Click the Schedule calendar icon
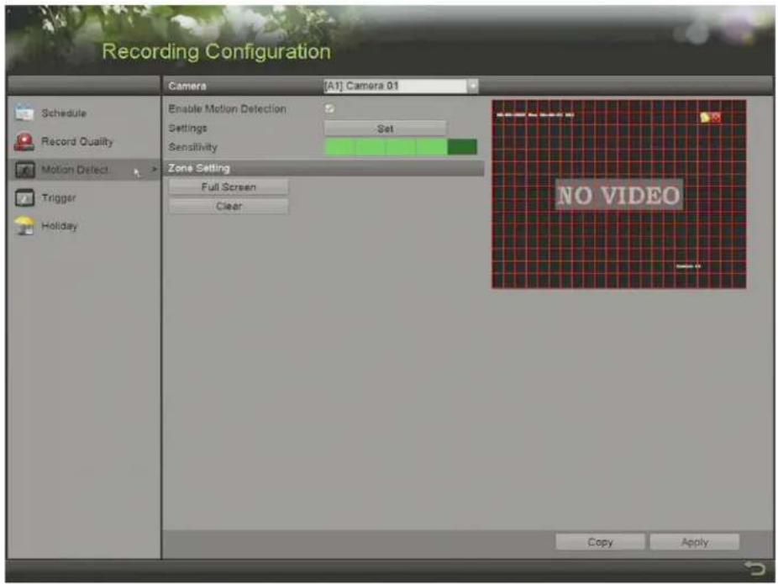 pos(24,113)
